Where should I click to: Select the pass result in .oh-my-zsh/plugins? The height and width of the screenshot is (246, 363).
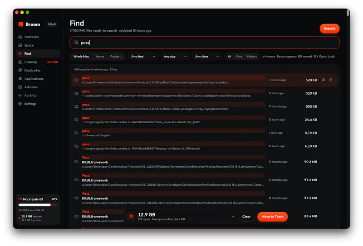tap(205, 133)
